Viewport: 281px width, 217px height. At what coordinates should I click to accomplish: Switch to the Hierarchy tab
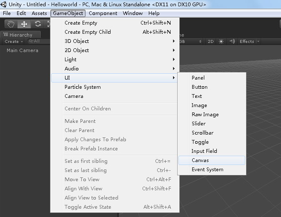20,35
